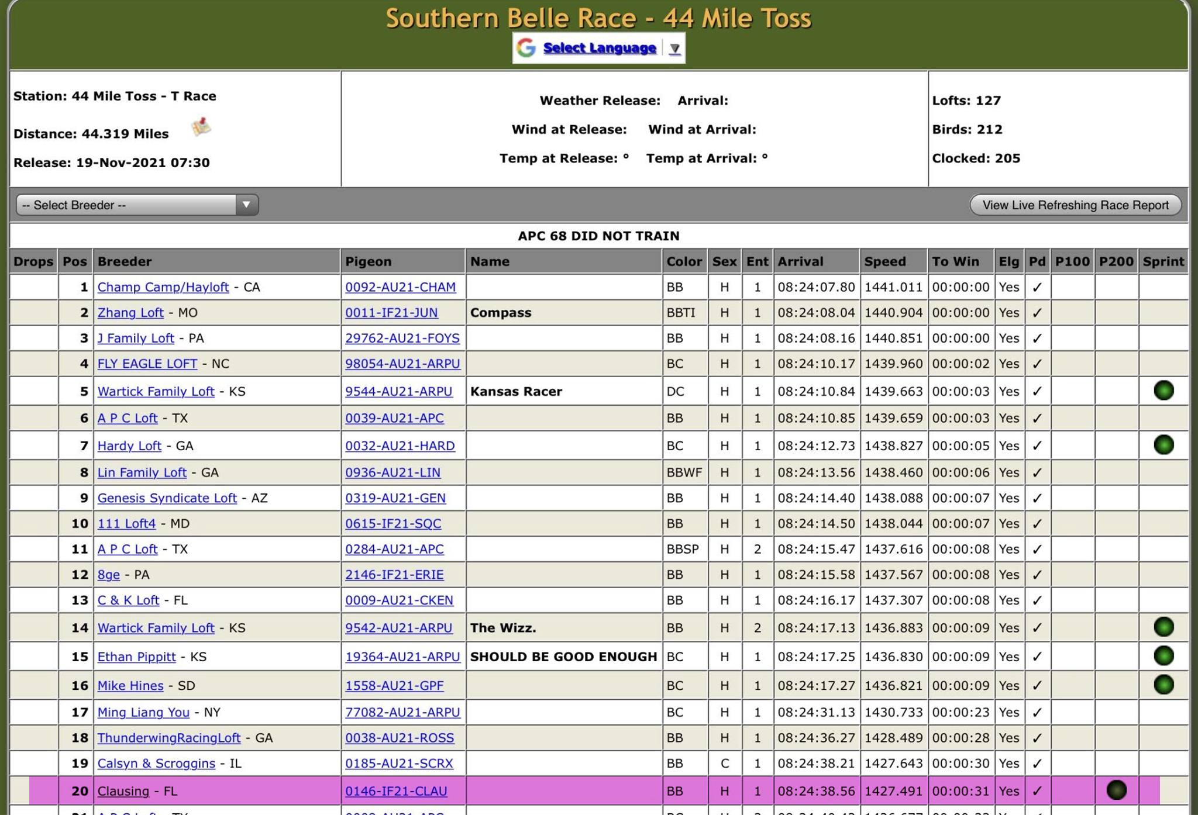Image resolution: width=1198 pixels, height=815 pixels.
Task: Click the Select Language dropdown arrow
Action: click(674, 49)
